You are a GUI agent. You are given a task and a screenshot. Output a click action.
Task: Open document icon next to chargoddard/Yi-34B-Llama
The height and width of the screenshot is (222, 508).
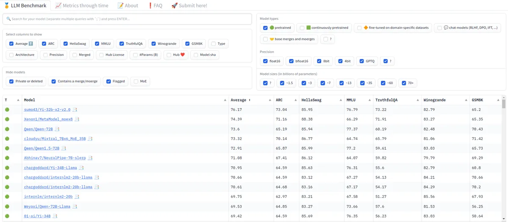click(x=81, y=168)
